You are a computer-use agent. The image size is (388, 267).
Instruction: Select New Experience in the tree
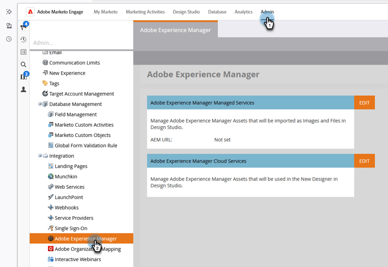coord(67,73)
